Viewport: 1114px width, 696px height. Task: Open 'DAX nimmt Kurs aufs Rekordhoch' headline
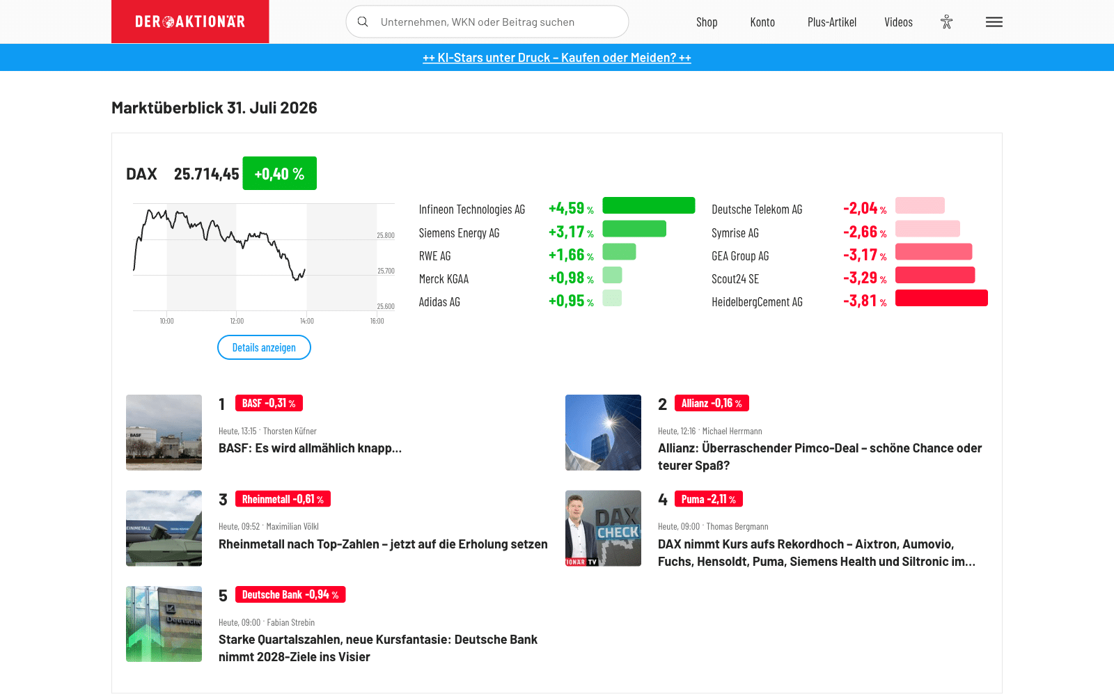[817, 553]
